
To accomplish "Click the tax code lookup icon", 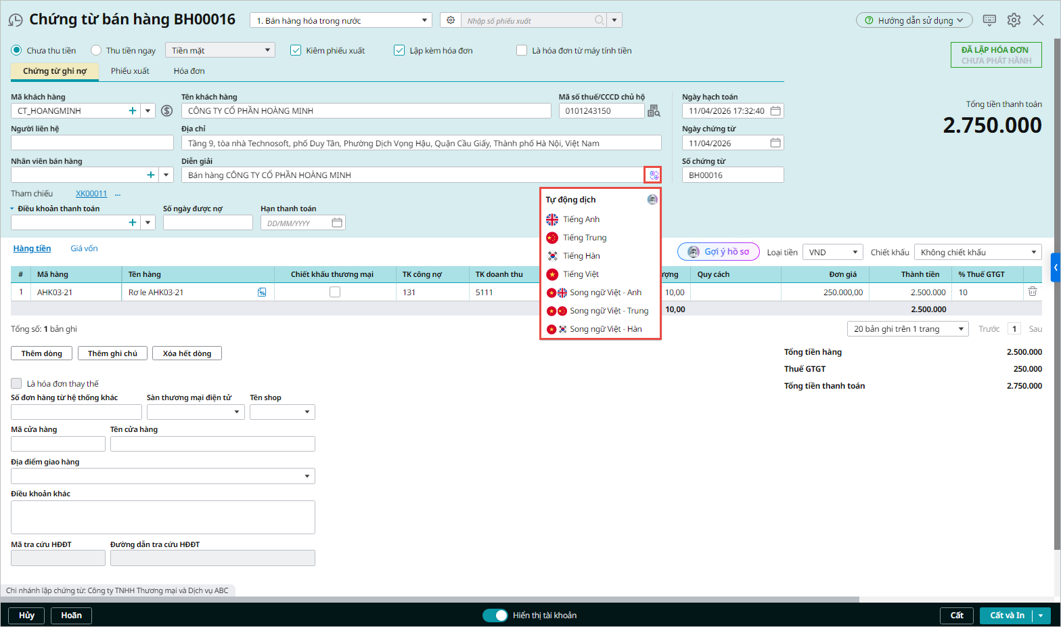I will 654,111.
